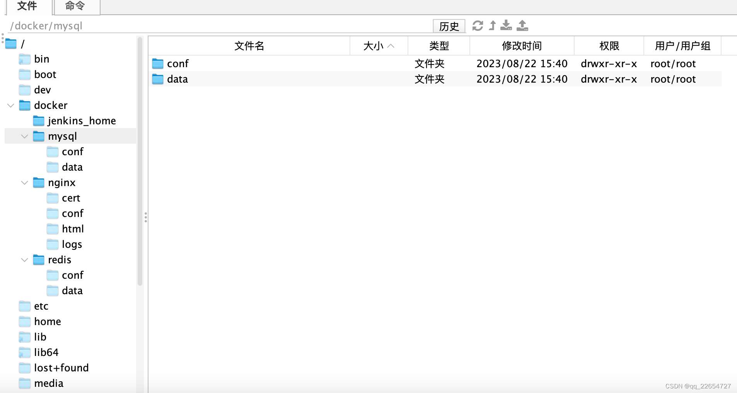Click the dev folder icon in tree
Image resolution: width=737 pixels, height=393 pixels.
click(x=25, y=90)
